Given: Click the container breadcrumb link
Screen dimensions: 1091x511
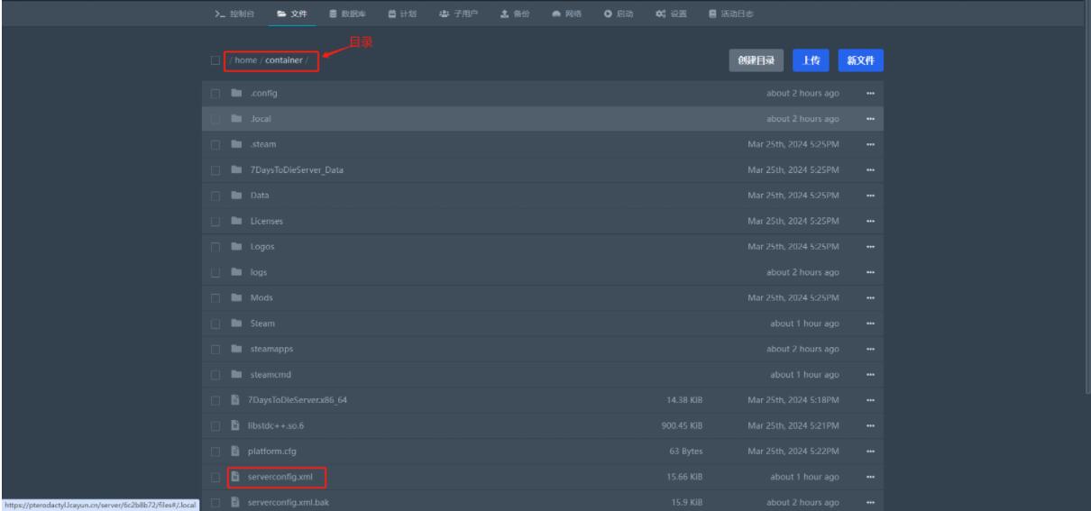Looking at the screenshot, I should coord(282,61).
